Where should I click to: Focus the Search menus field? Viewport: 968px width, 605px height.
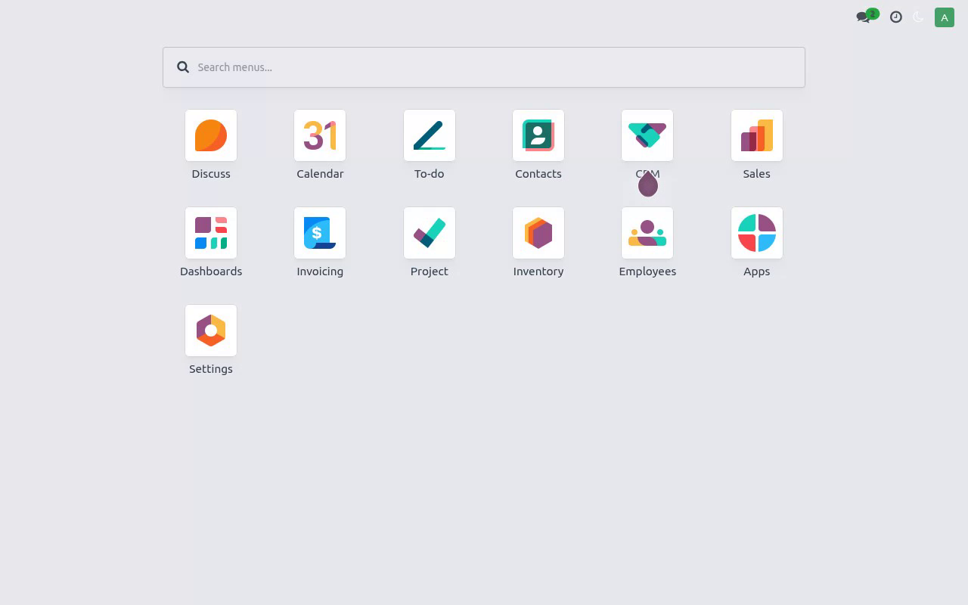[484, 67]
